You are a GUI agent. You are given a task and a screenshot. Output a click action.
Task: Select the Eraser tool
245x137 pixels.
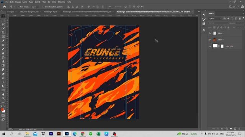(x=3, y=61)
